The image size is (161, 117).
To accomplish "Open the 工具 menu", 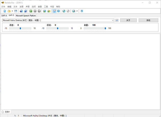I will [46, 7].
